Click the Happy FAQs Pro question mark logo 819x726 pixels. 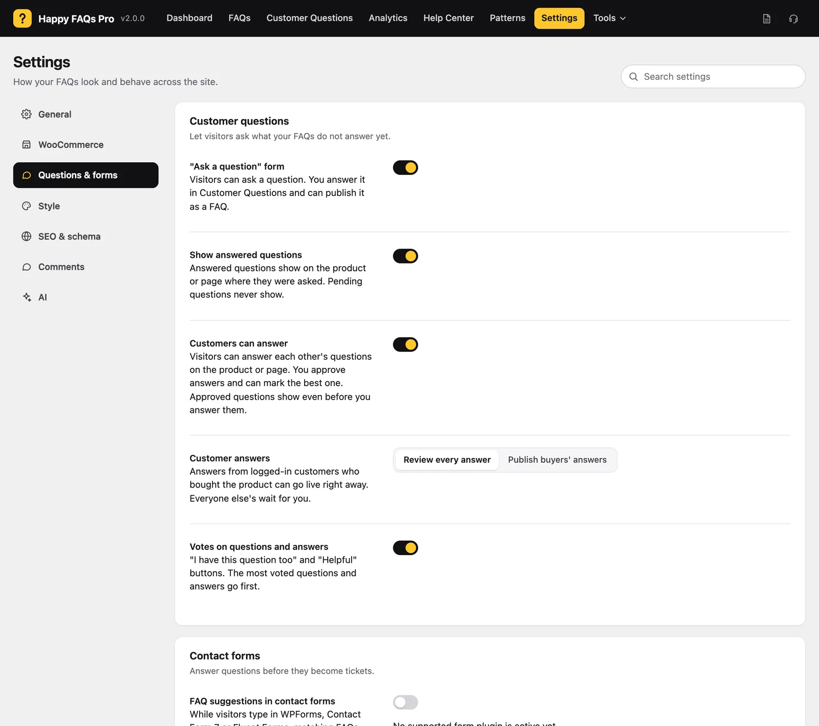22,18
